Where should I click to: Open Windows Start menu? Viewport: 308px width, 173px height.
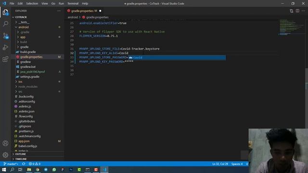[4, 170]
